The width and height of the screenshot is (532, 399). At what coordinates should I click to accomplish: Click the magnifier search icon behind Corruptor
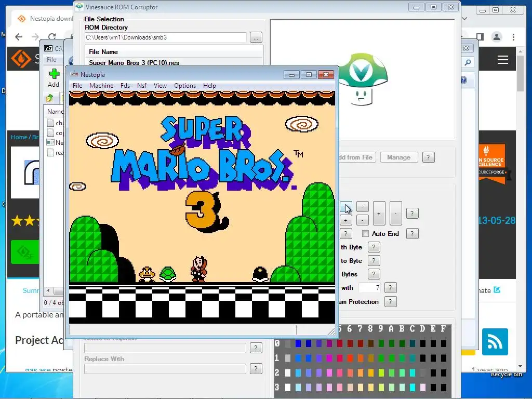click(x=468, y=62)
